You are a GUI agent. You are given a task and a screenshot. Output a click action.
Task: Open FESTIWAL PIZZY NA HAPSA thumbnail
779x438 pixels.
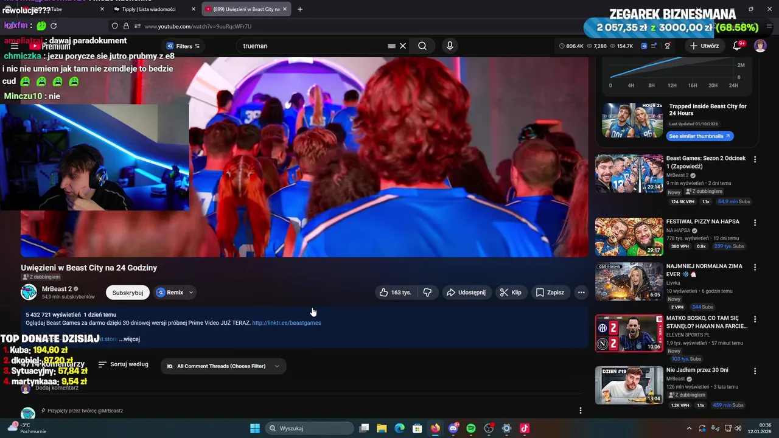[629, 237]
